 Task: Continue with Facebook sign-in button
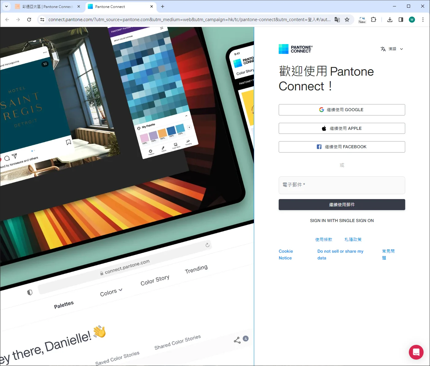[342, 147]
